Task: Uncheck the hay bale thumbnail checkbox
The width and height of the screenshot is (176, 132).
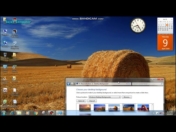Action: tap(123, 105)
